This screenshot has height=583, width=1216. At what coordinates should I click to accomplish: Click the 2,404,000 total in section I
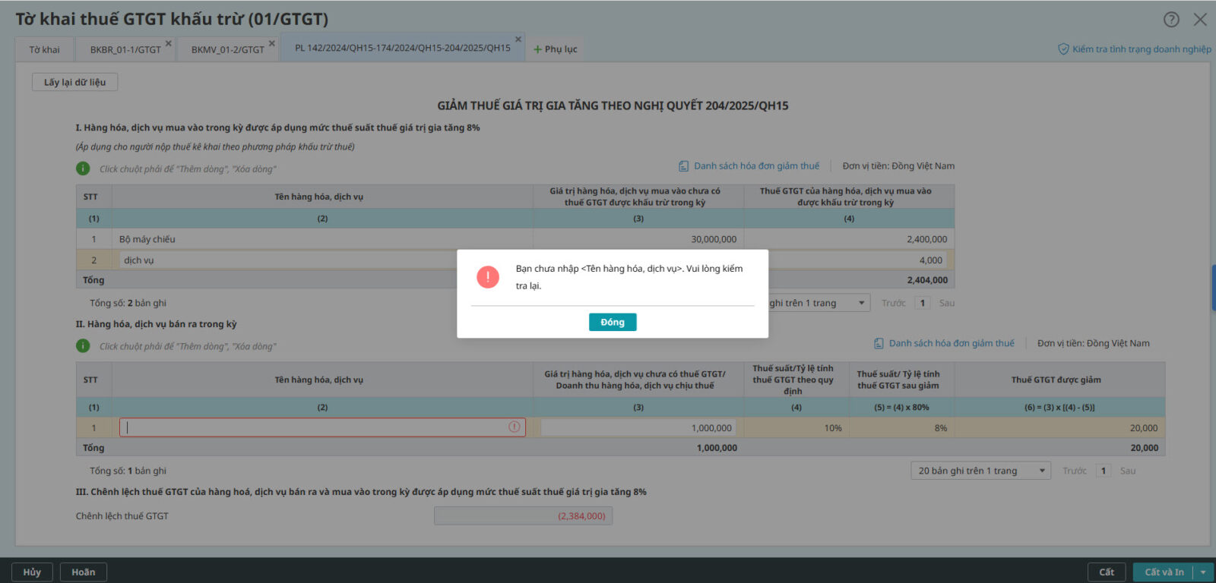point(927,280)
